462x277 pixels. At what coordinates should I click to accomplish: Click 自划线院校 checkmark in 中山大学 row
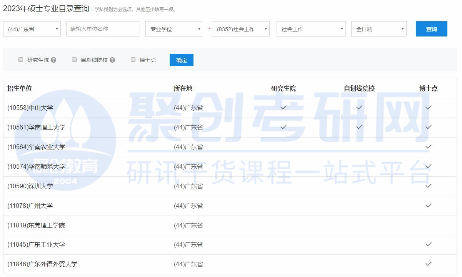pyautogui.click(x=359, y=108)
